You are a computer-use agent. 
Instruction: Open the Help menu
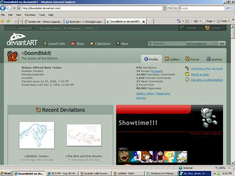point(51,15)
